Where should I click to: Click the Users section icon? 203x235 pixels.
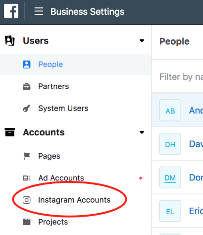[x=10, y=41]
